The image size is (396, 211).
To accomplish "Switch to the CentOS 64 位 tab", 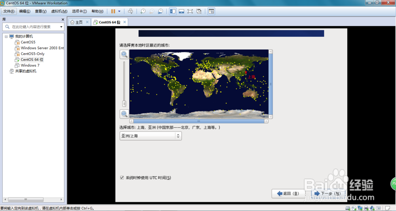I will 109,22.
